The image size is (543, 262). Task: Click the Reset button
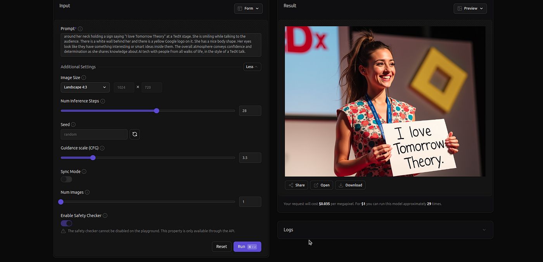pos(221,246)
